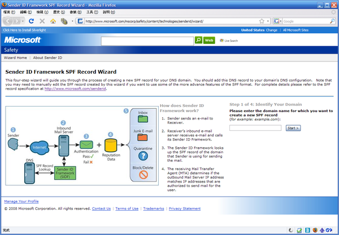
Task: Click the Google search input box
Action: click(x=306, y=21)
